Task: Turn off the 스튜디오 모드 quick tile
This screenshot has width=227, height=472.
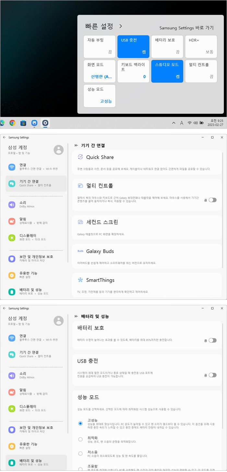Action: click(167, 71)
